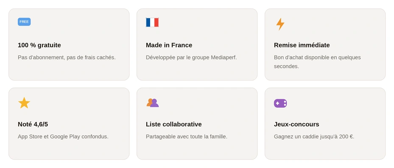The image size is (394, 168).
Task: Click the yellow star rating icon
Action: point(24,103)
